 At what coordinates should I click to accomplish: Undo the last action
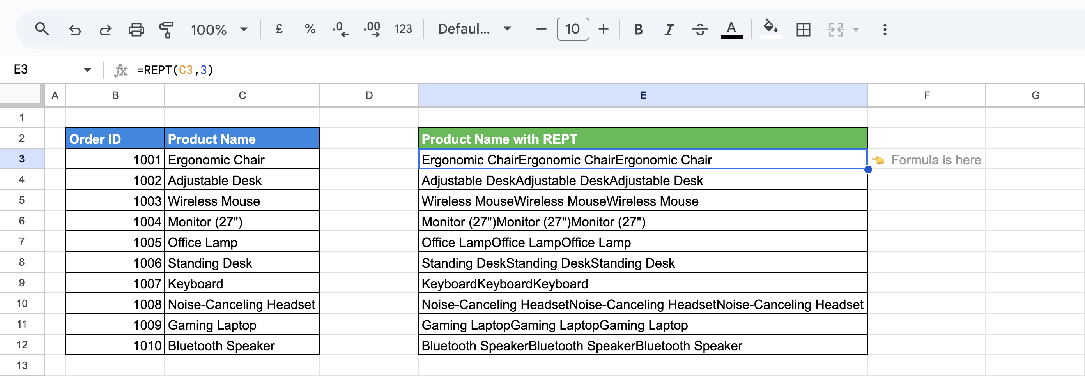[75, 30]
